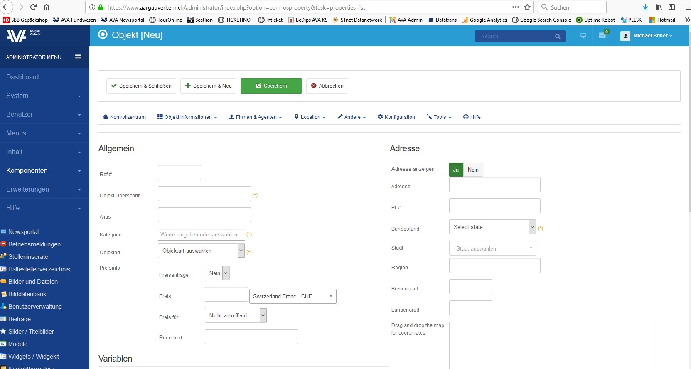Click the Abbrechen button

[x=327, y=86]
